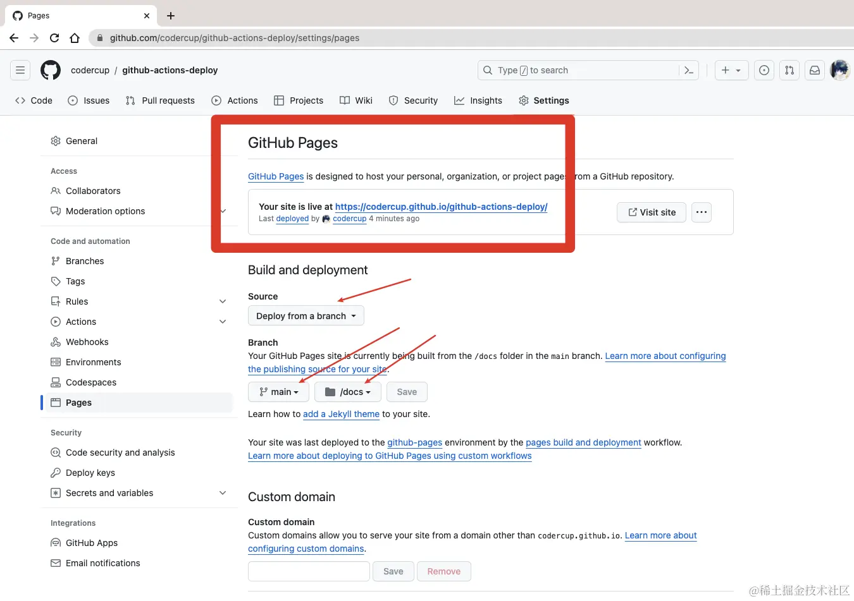Viewport: 854px width, 601px height.
Task: Open the Issues inbox circle icon in header
Action: 764,70
